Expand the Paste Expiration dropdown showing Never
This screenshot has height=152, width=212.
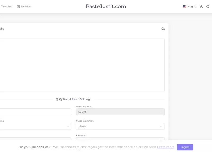(120, 126)
